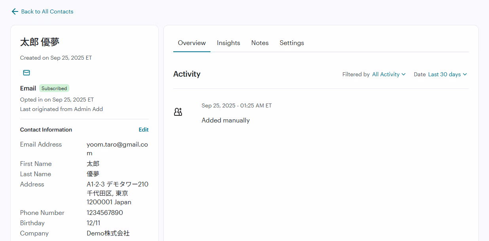
Task: Click the First Name value 太郎
Action: (x=93, y=164)
